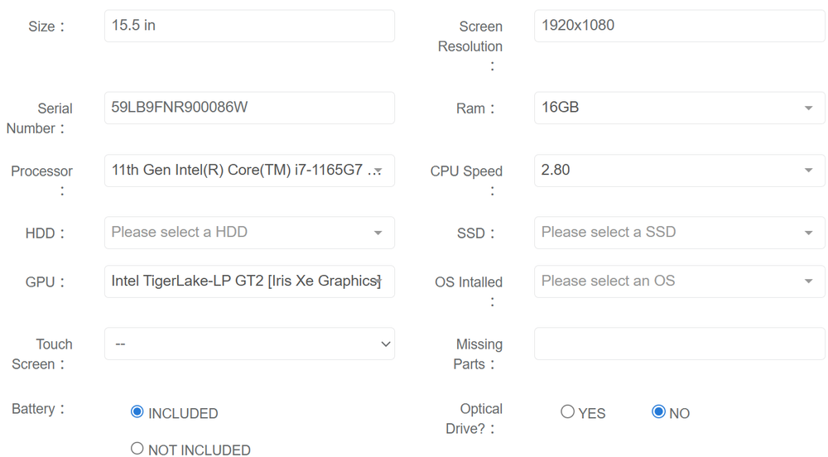Choose NO for Optical Drive
Image resolution: width=828 pixels, height=457 pixels.
[x=658, y=412]
